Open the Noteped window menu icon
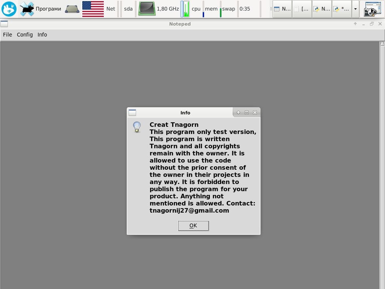The width and height of the screenshot is (385, 289). click(x=4, y=24)
